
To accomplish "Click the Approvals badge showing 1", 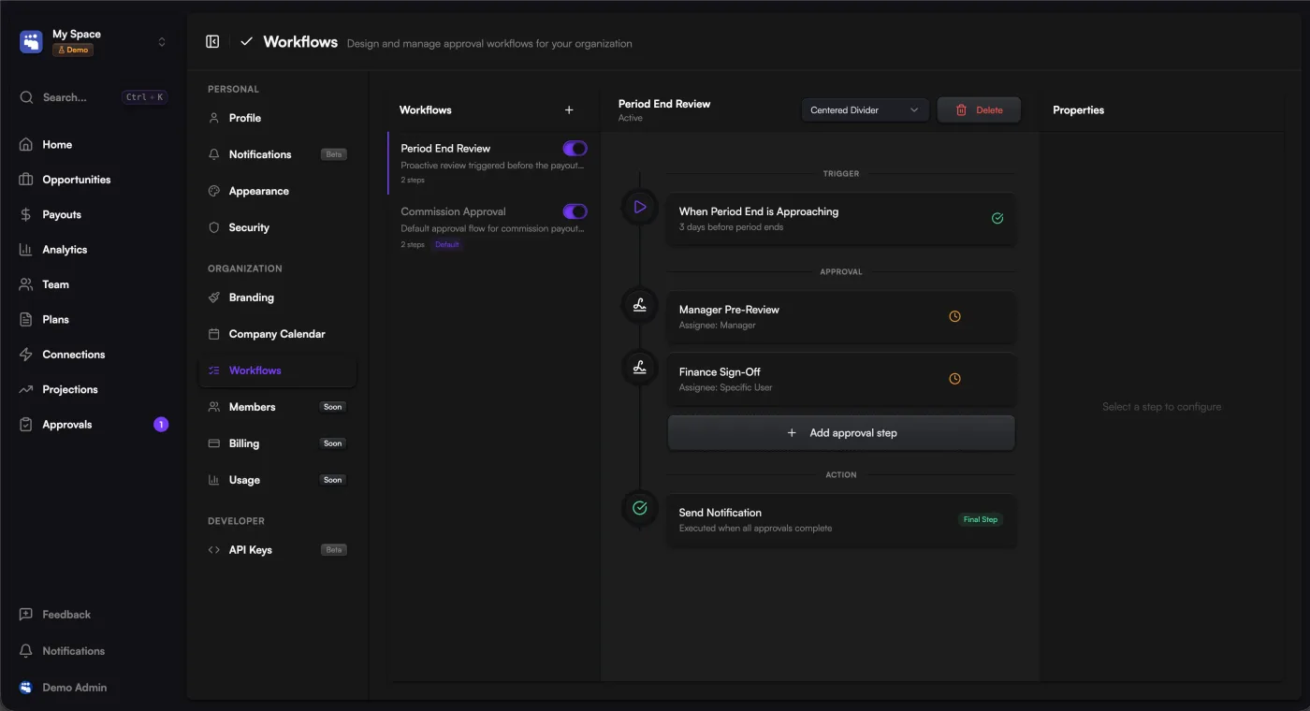I will pyautogui.click(x=161, y=425).
